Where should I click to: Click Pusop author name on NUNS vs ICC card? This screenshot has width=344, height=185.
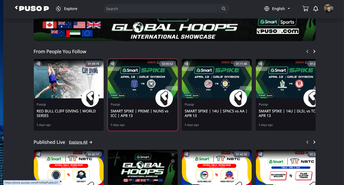tap(115, 104)
